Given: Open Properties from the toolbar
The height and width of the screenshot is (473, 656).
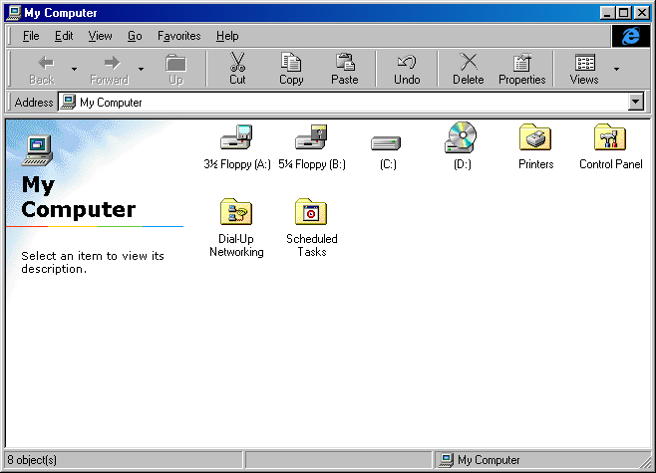Looking at the screenshot, I should (x=521, y=69).
